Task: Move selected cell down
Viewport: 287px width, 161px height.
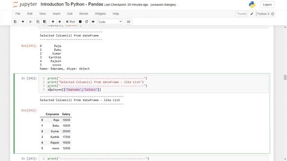Action: (60, 22)
